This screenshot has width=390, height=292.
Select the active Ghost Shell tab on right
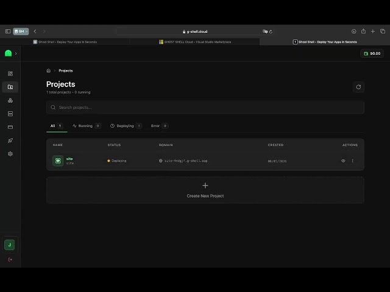coord(325,42)
